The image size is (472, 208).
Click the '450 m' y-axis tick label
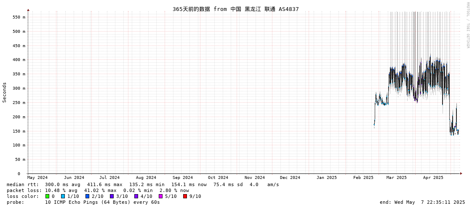[19, 46]
